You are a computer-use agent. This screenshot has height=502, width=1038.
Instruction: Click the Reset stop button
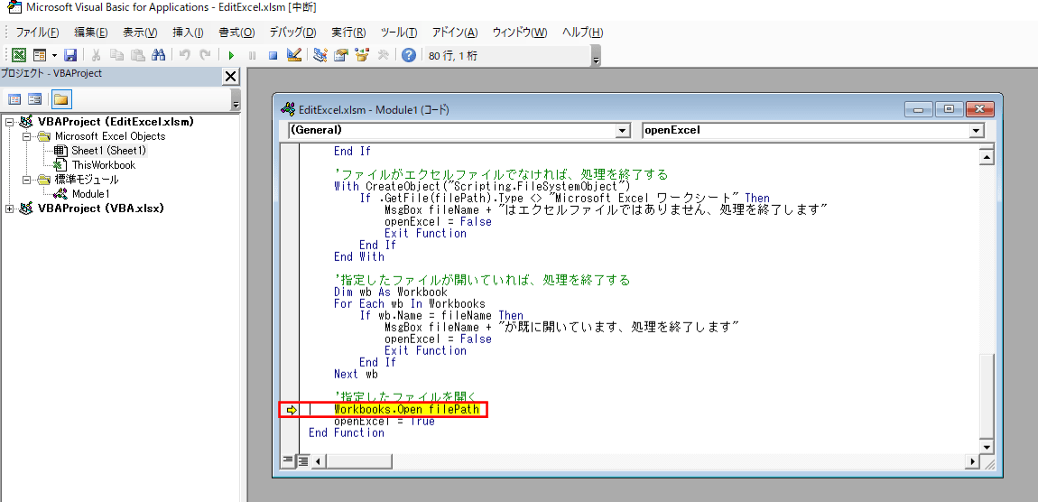(272, 55)
